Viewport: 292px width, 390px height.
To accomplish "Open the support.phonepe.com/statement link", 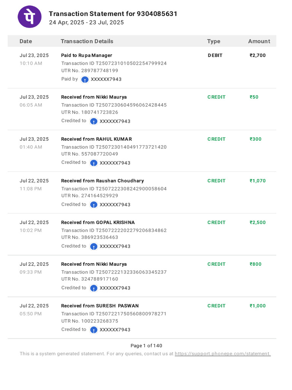I will 222,353.
